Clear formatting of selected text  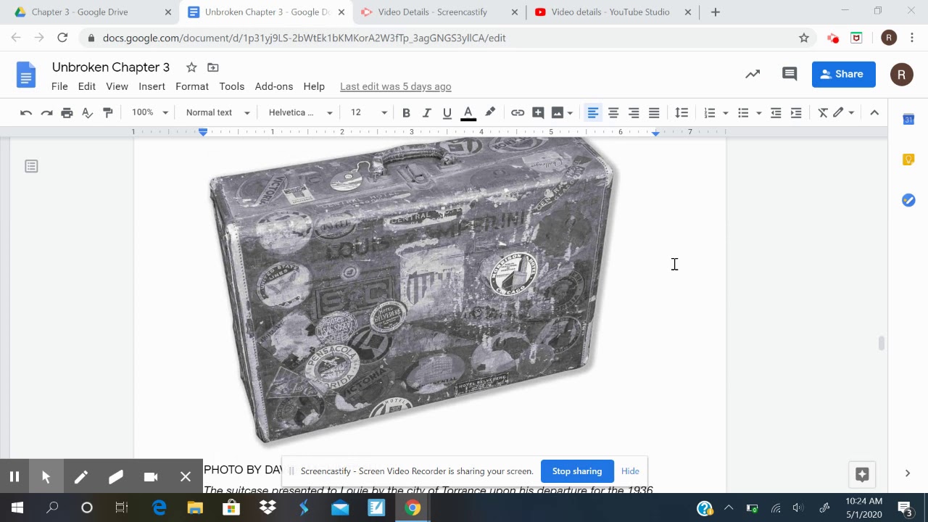[823, 112]
